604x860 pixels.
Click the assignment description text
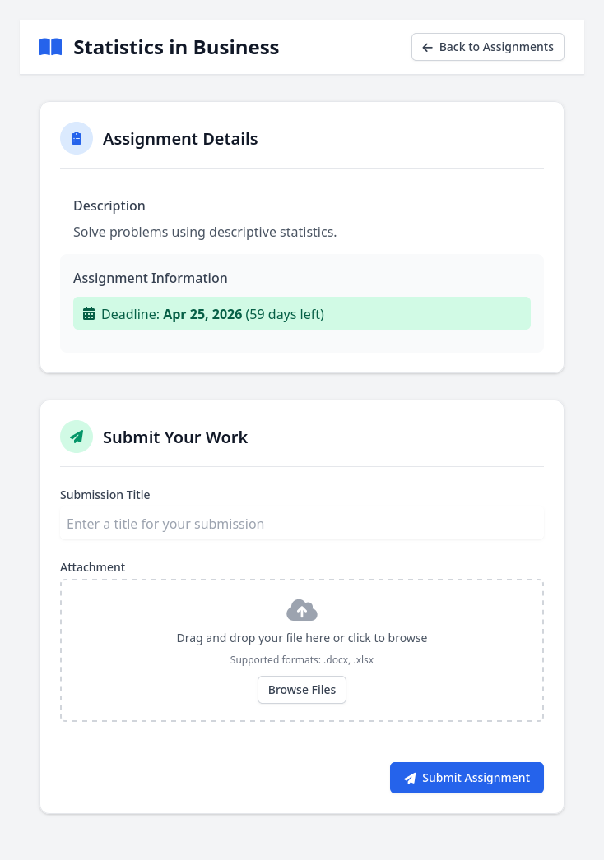pos(205,232)
